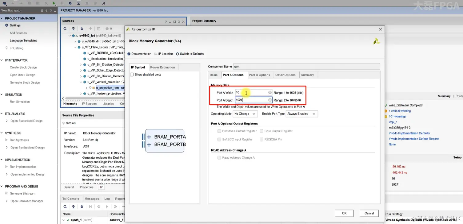
Task: Click Language Templates in Flow Navigator
Action: 24,41
